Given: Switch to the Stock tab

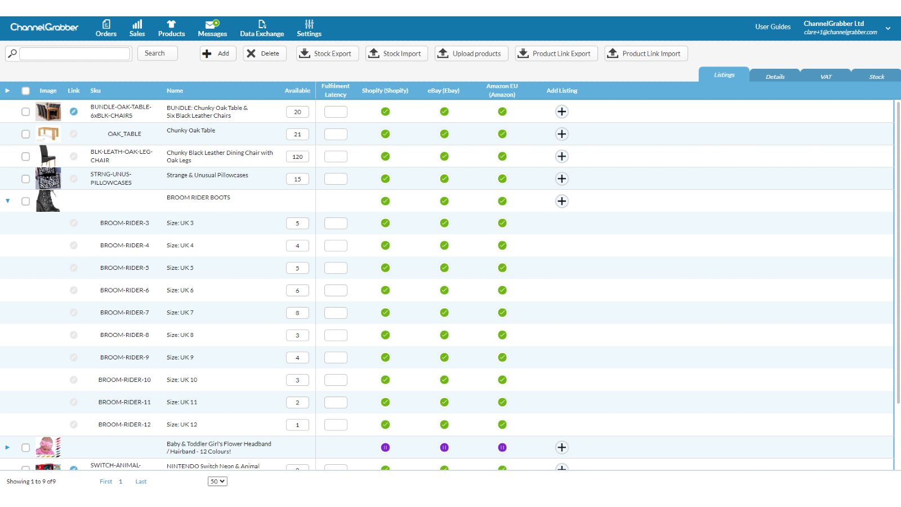Looking at the screenshot, I should coord(876,77).
